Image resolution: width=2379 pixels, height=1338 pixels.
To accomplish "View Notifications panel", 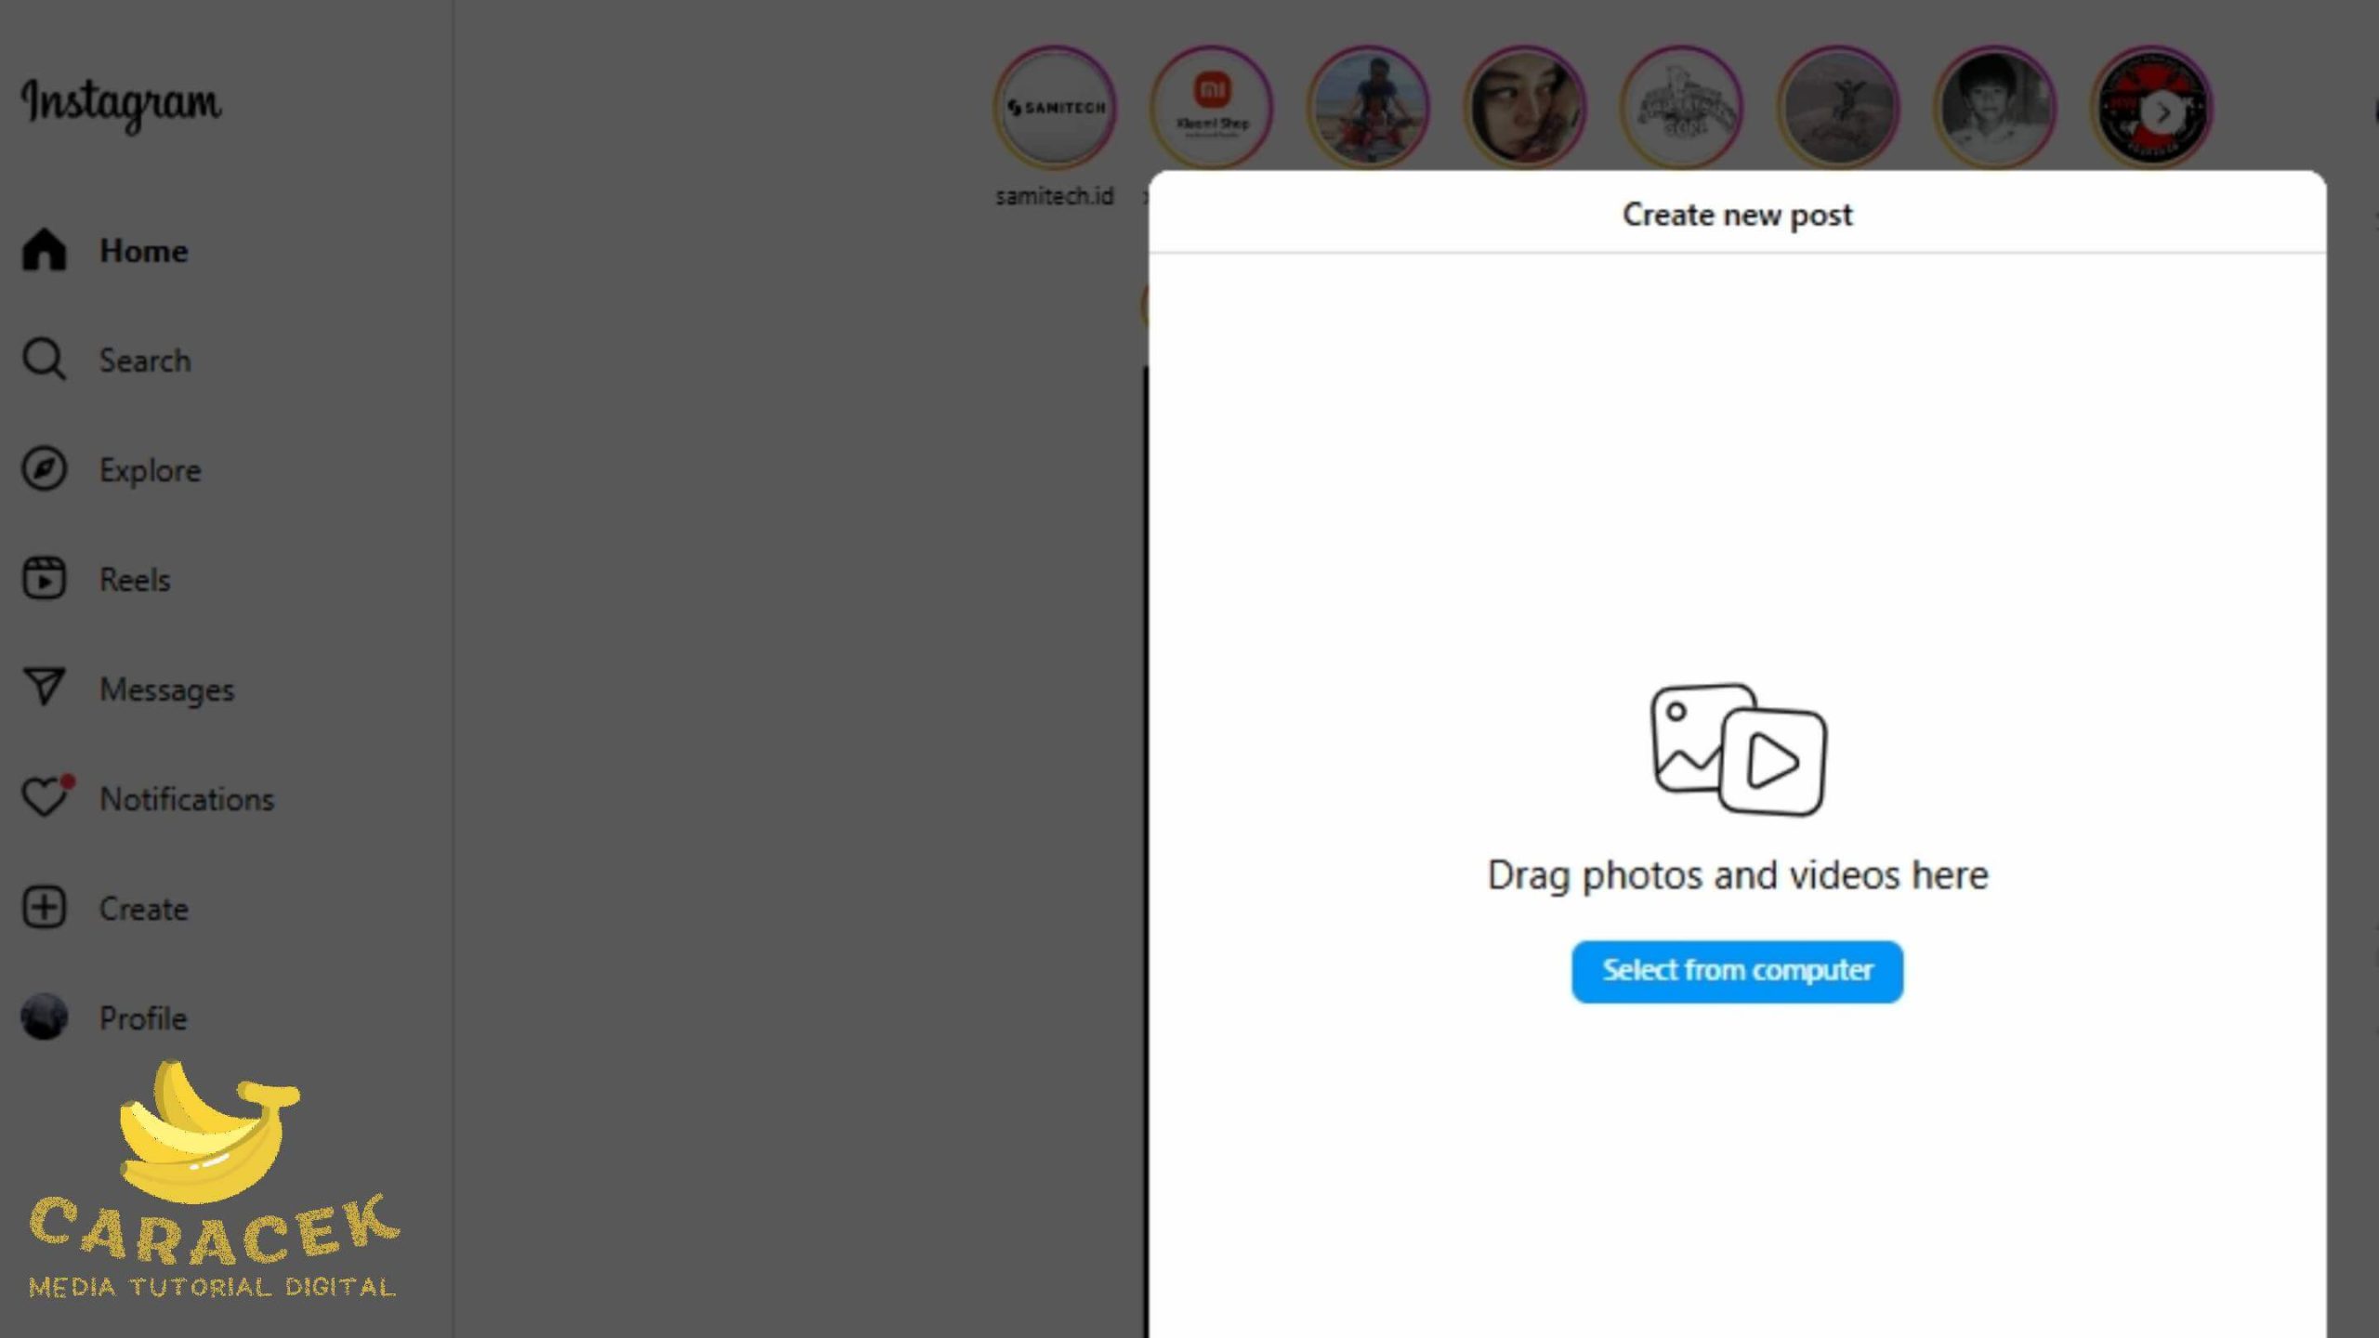I will click(186, 799).
